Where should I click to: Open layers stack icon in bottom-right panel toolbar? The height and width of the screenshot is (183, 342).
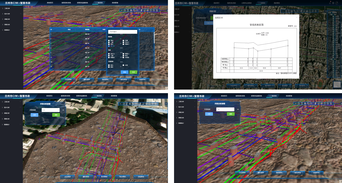tap(321, 104)
